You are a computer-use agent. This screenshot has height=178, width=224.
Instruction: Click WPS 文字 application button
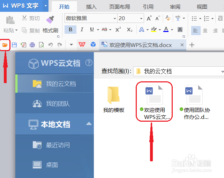point(21,6)
